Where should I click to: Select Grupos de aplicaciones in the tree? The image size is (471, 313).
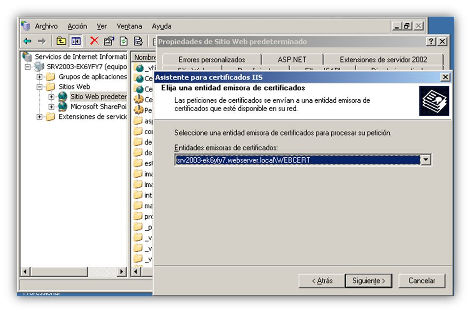tap(93, 77)
